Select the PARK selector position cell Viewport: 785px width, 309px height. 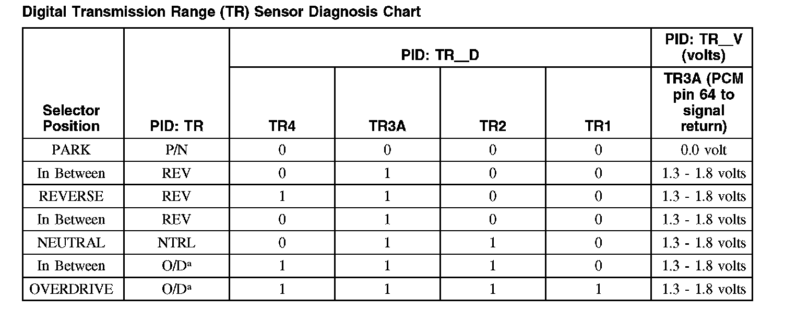click(72, 150)
